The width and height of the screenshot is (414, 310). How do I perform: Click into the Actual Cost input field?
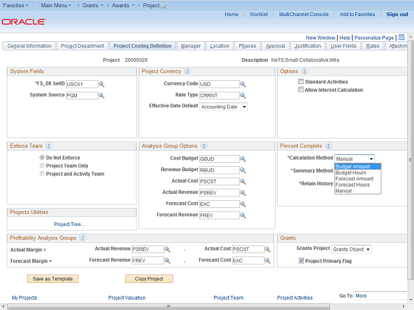219,181
